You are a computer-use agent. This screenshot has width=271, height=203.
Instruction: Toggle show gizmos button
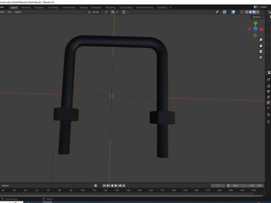point(225,12)
